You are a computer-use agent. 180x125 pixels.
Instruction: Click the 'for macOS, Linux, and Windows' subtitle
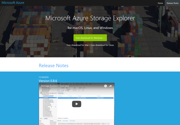(x=90, y=28)
